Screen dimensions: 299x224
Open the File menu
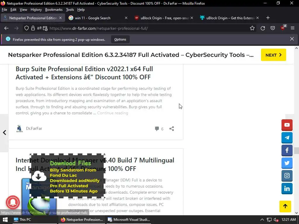pyautogui.click(x=4, y=10)
